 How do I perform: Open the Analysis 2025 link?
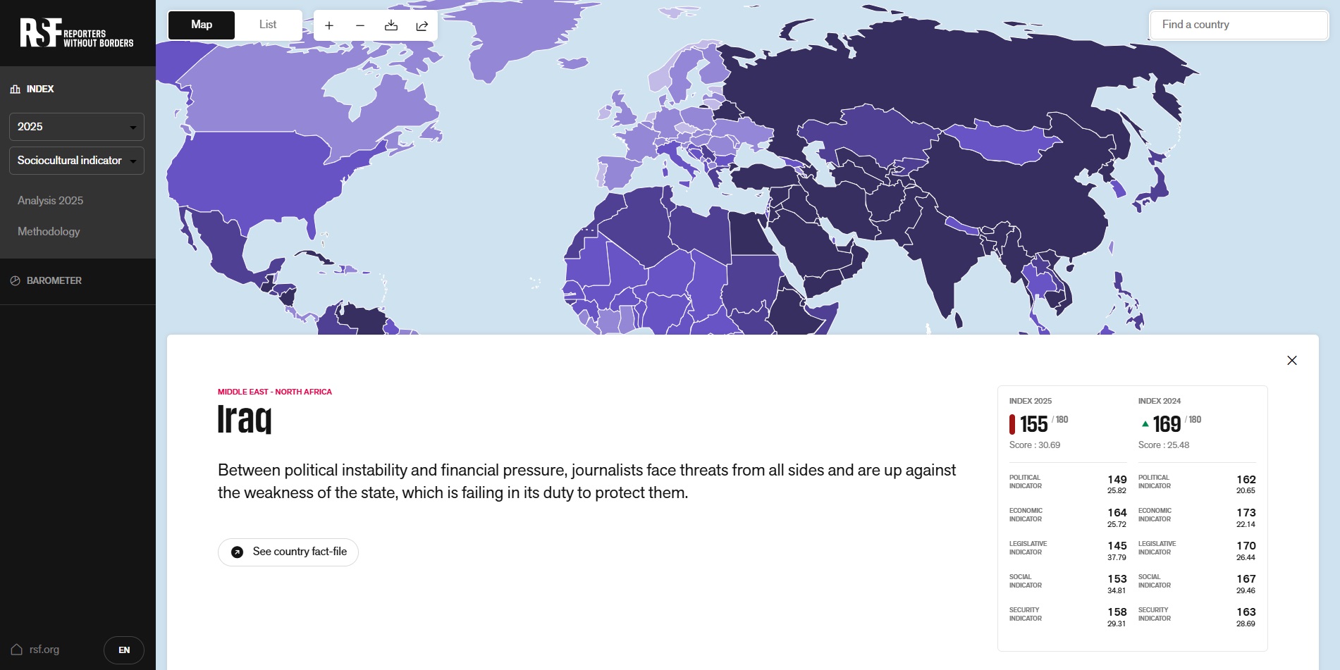[50, 201]
